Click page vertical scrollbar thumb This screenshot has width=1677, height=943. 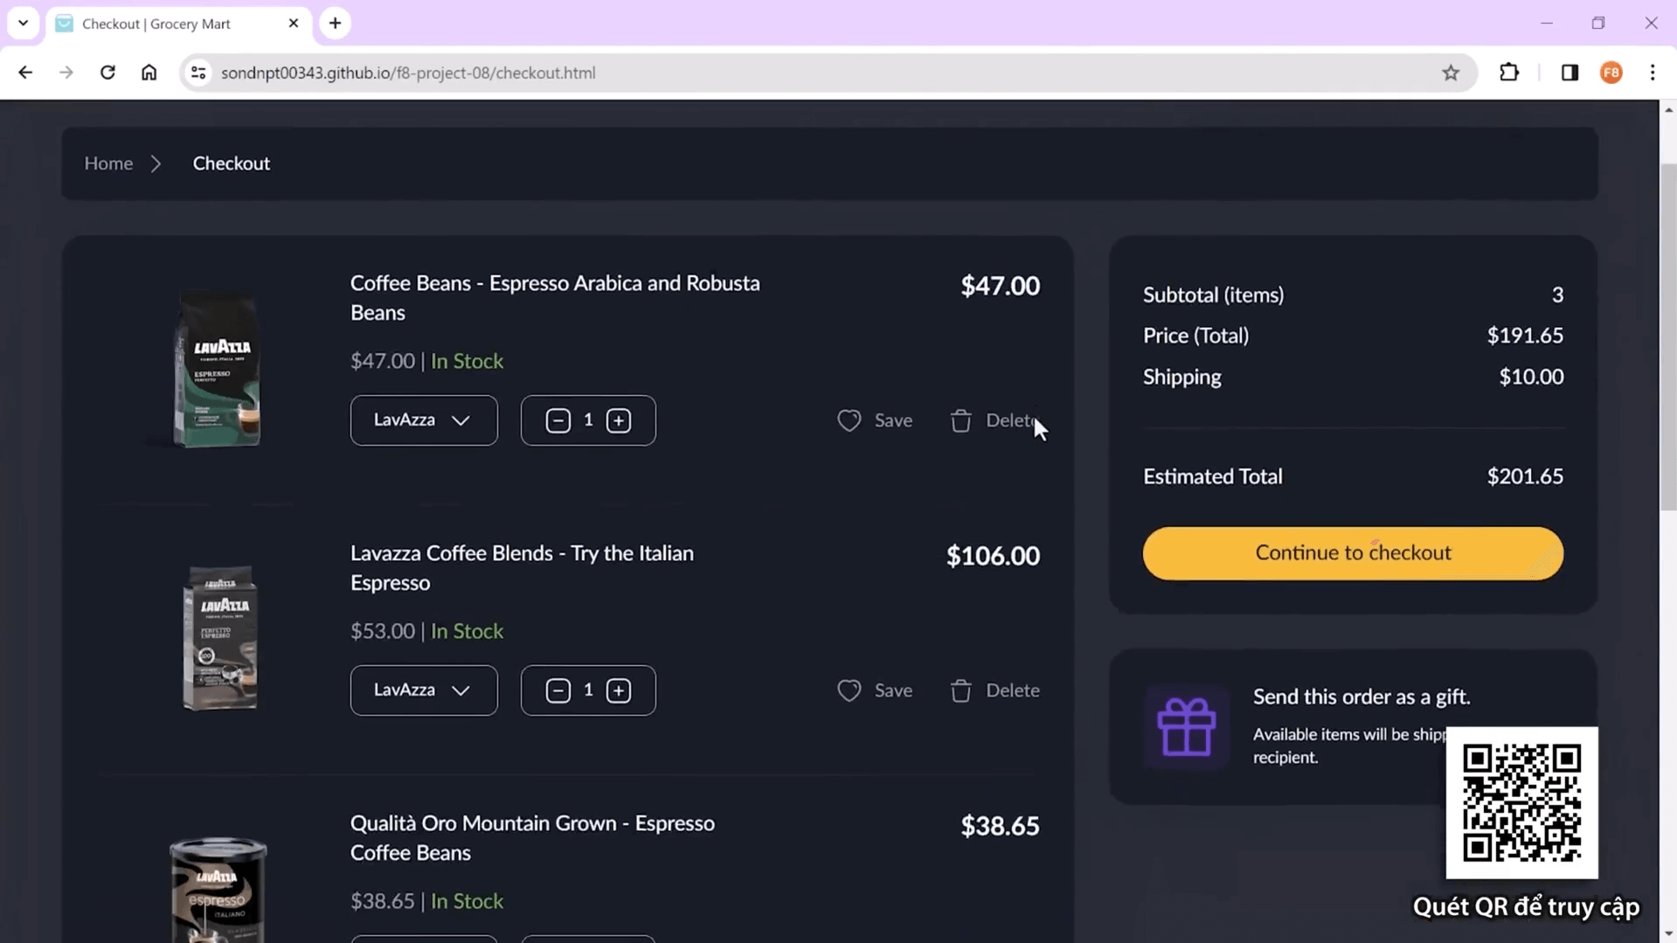(x=1668, y=337)
